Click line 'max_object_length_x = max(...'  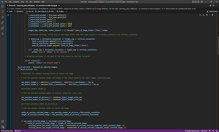click(x=57, y=82)
